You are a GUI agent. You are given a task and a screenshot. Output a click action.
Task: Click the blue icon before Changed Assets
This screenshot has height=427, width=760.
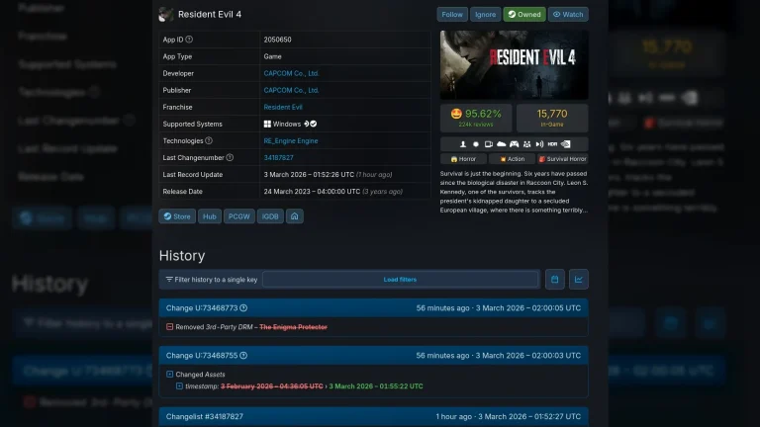point(169,375)
